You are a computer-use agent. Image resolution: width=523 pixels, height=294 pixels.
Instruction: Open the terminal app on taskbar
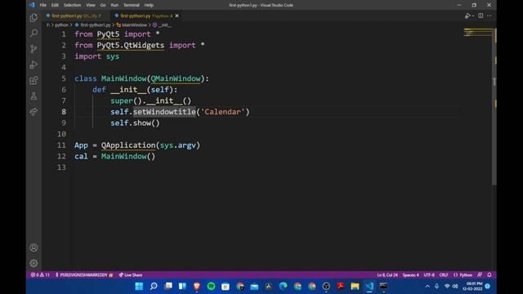[383, 286]
